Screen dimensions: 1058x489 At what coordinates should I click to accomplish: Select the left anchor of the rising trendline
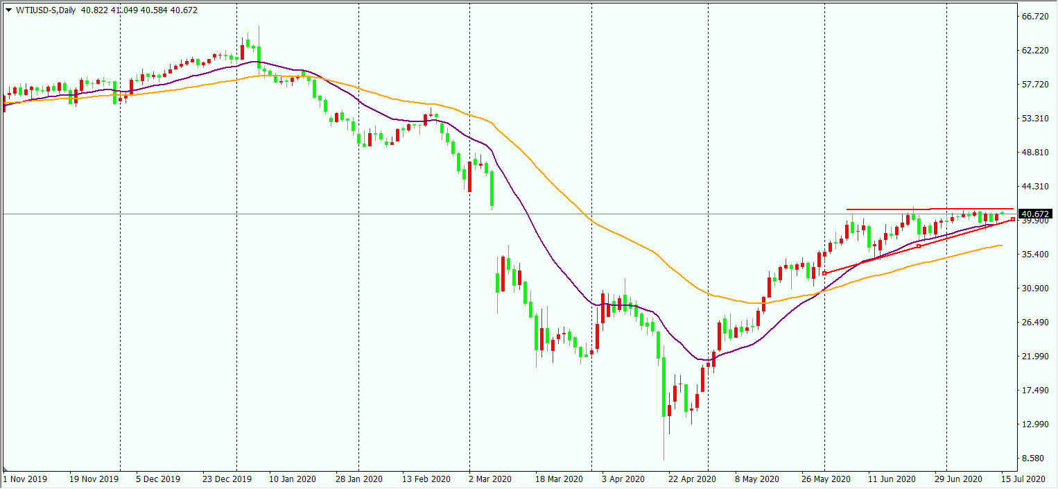coord(824,273)
